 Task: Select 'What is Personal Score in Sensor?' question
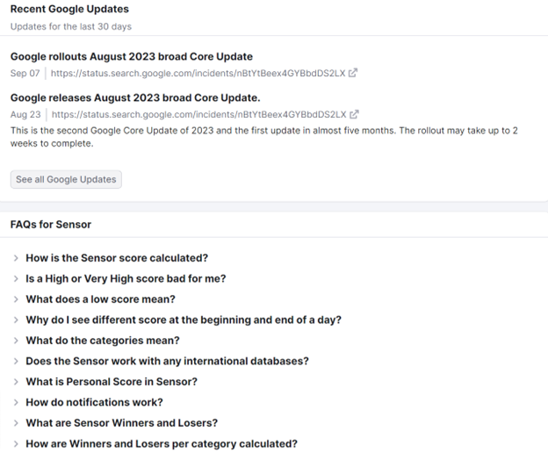tap(112, 382)
